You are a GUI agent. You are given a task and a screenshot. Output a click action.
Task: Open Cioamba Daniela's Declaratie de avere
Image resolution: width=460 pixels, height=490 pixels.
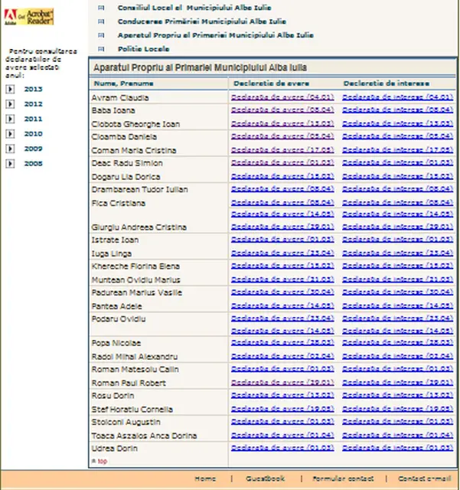pos(282,136)
